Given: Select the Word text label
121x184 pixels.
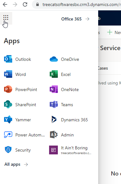Looking at the screenshot, I should click(x=21, y=74).
